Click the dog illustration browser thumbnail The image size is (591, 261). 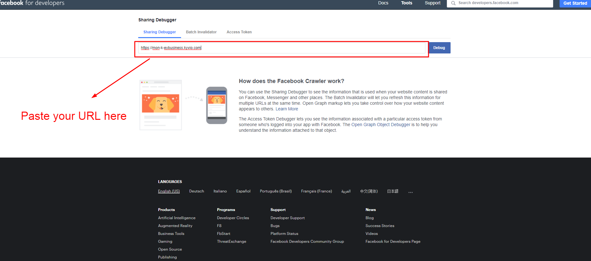pos(161,105)
